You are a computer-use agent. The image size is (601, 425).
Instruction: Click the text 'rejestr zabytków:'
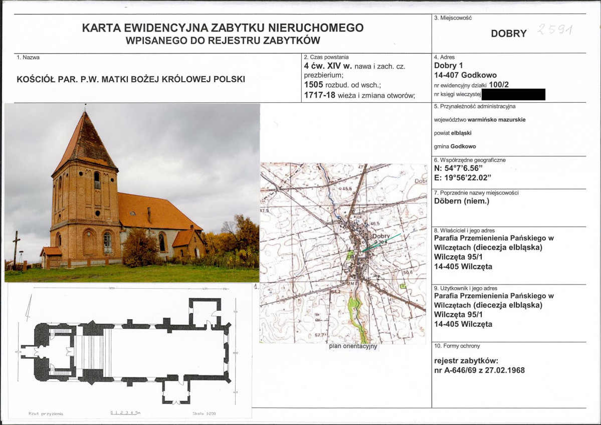(x=466, y=361)
